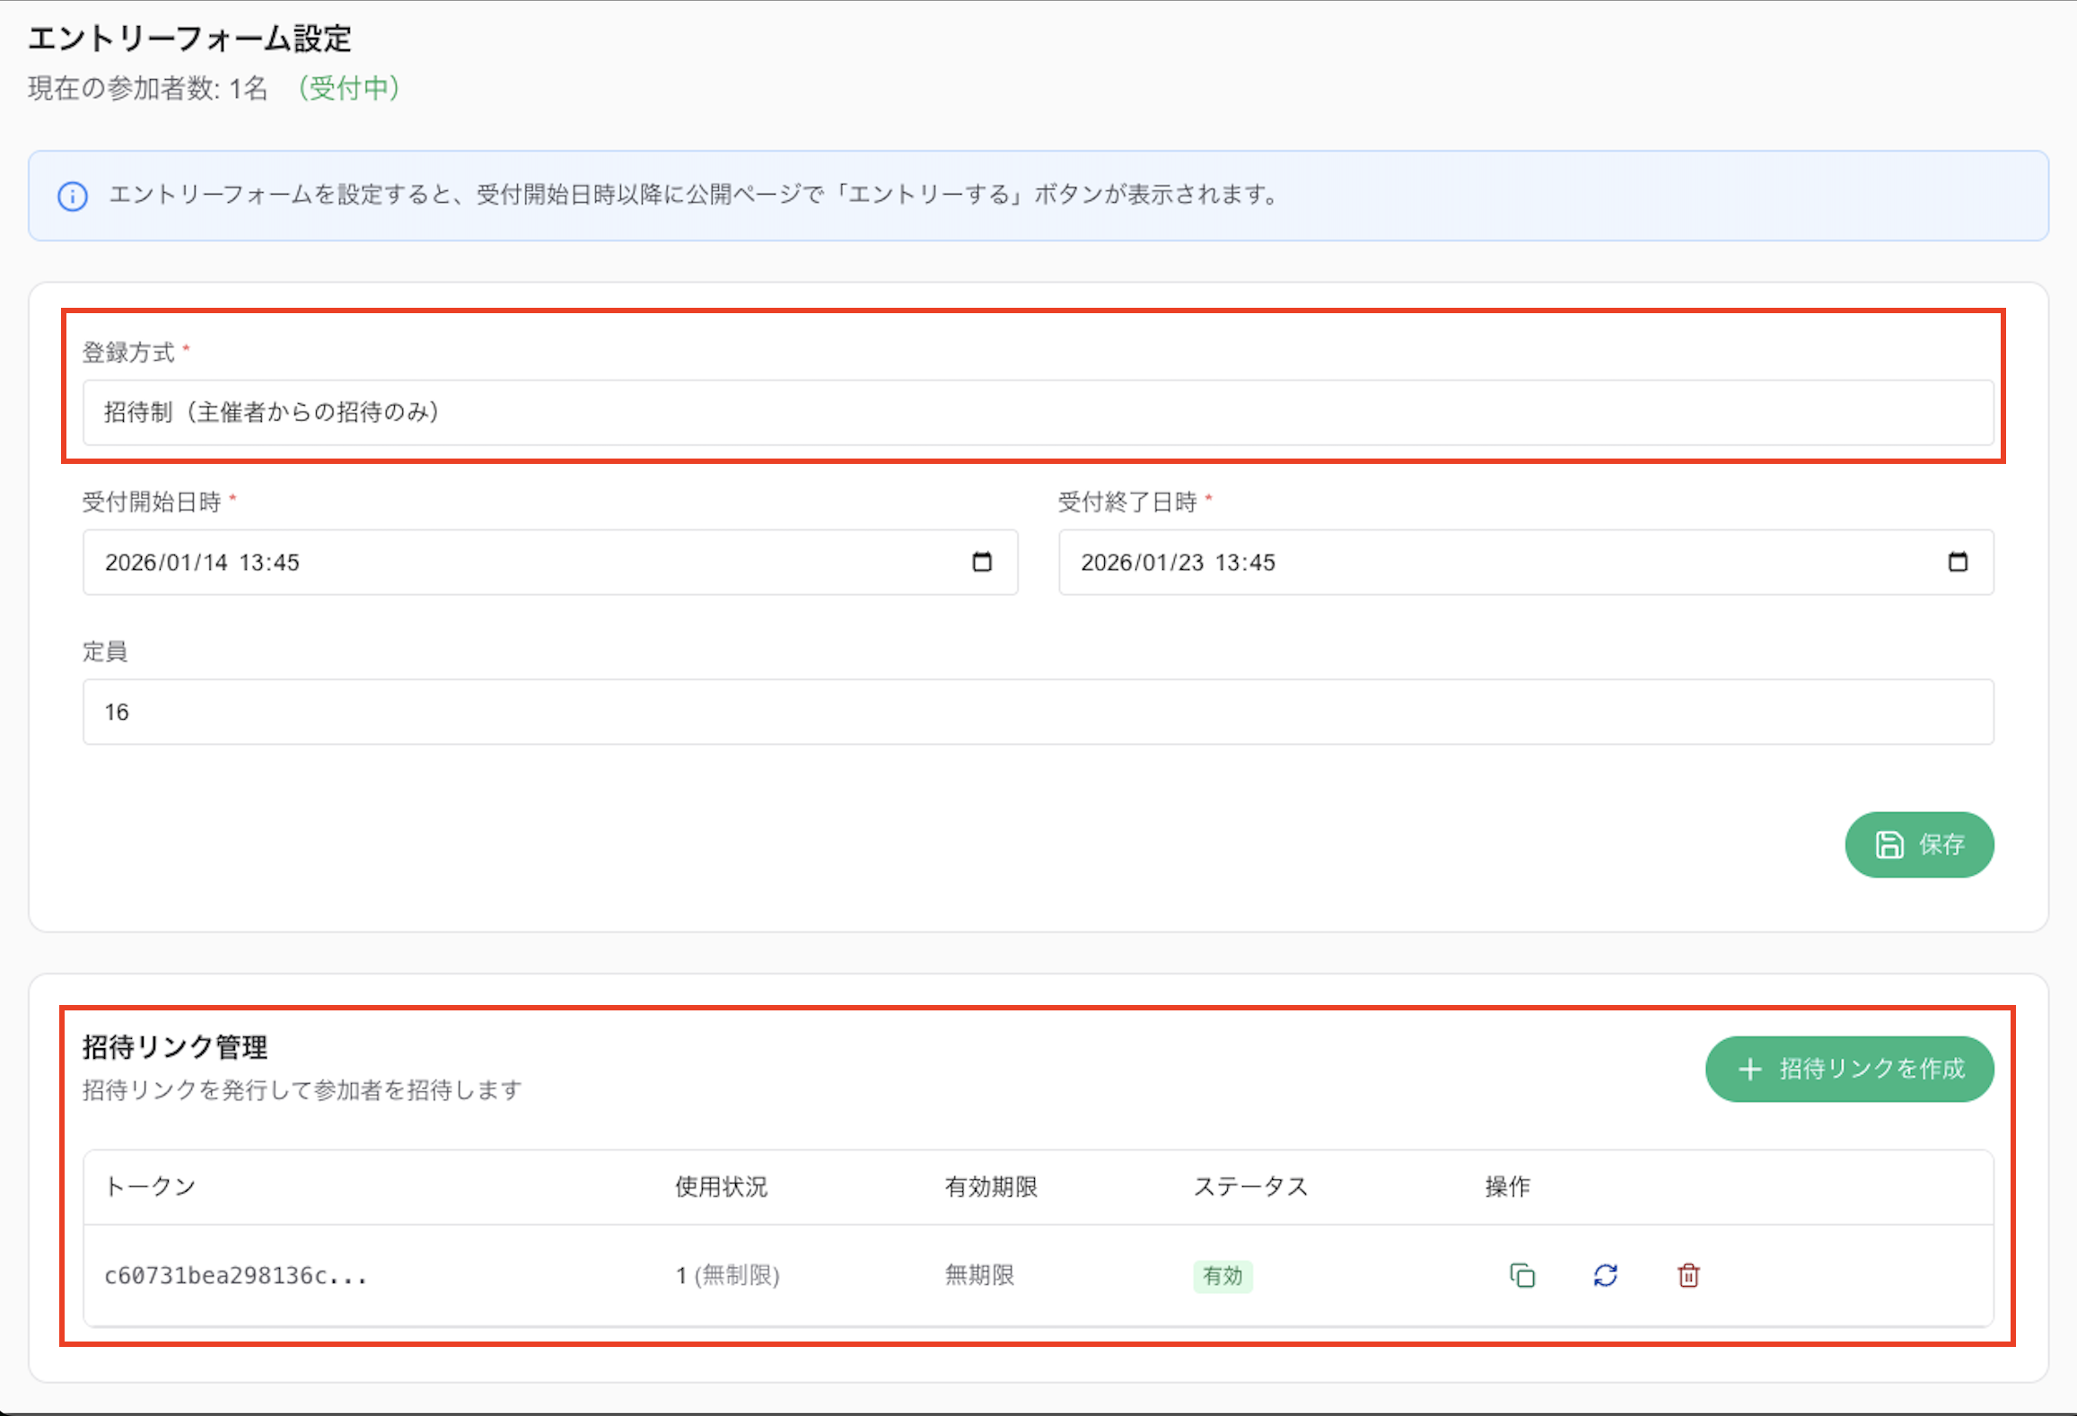Focus the 定員 capacity field
The image size is (2077, 1416).
[x=1037, y=712]
